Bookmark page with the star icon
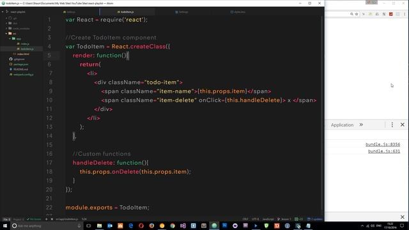This screenshot has height=230, width=409. pos(357,14)
